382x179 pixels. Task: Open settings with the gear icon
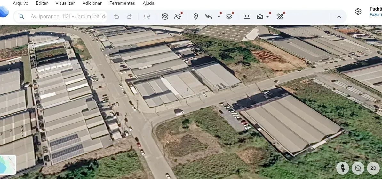(358, 11)
